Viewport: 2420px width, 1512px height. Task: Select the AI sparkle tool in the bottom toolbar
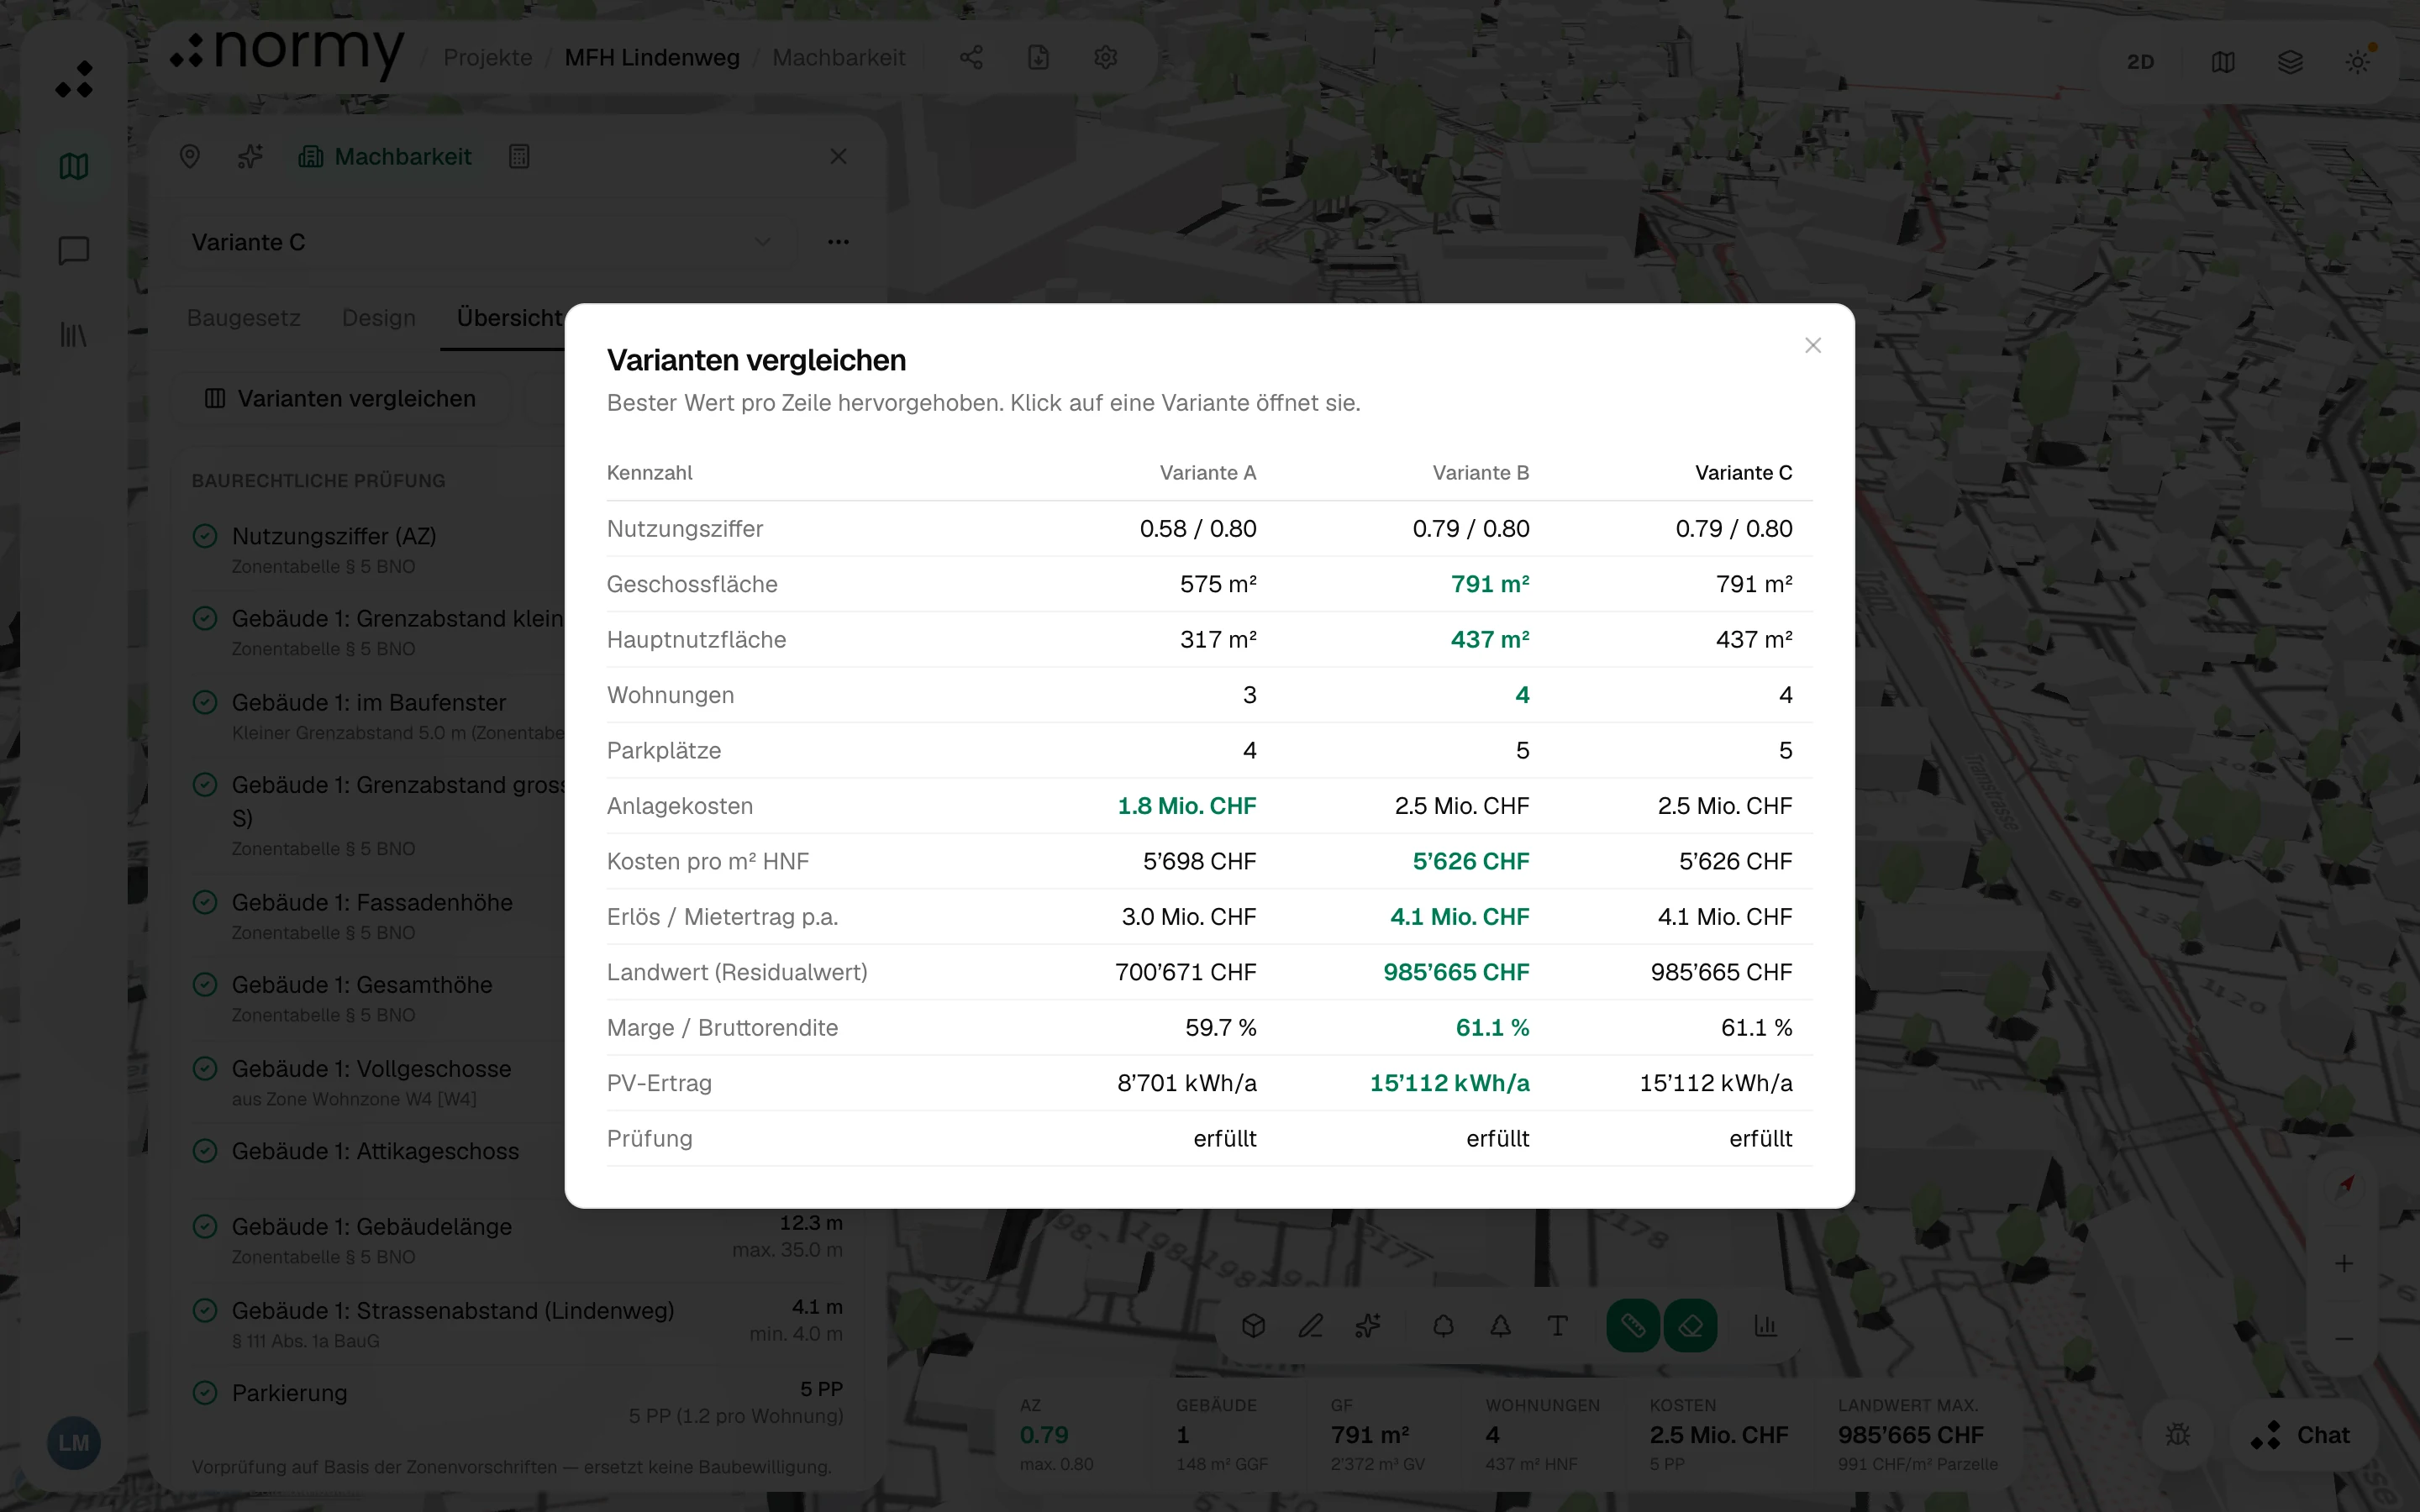click(1368, 1326)
